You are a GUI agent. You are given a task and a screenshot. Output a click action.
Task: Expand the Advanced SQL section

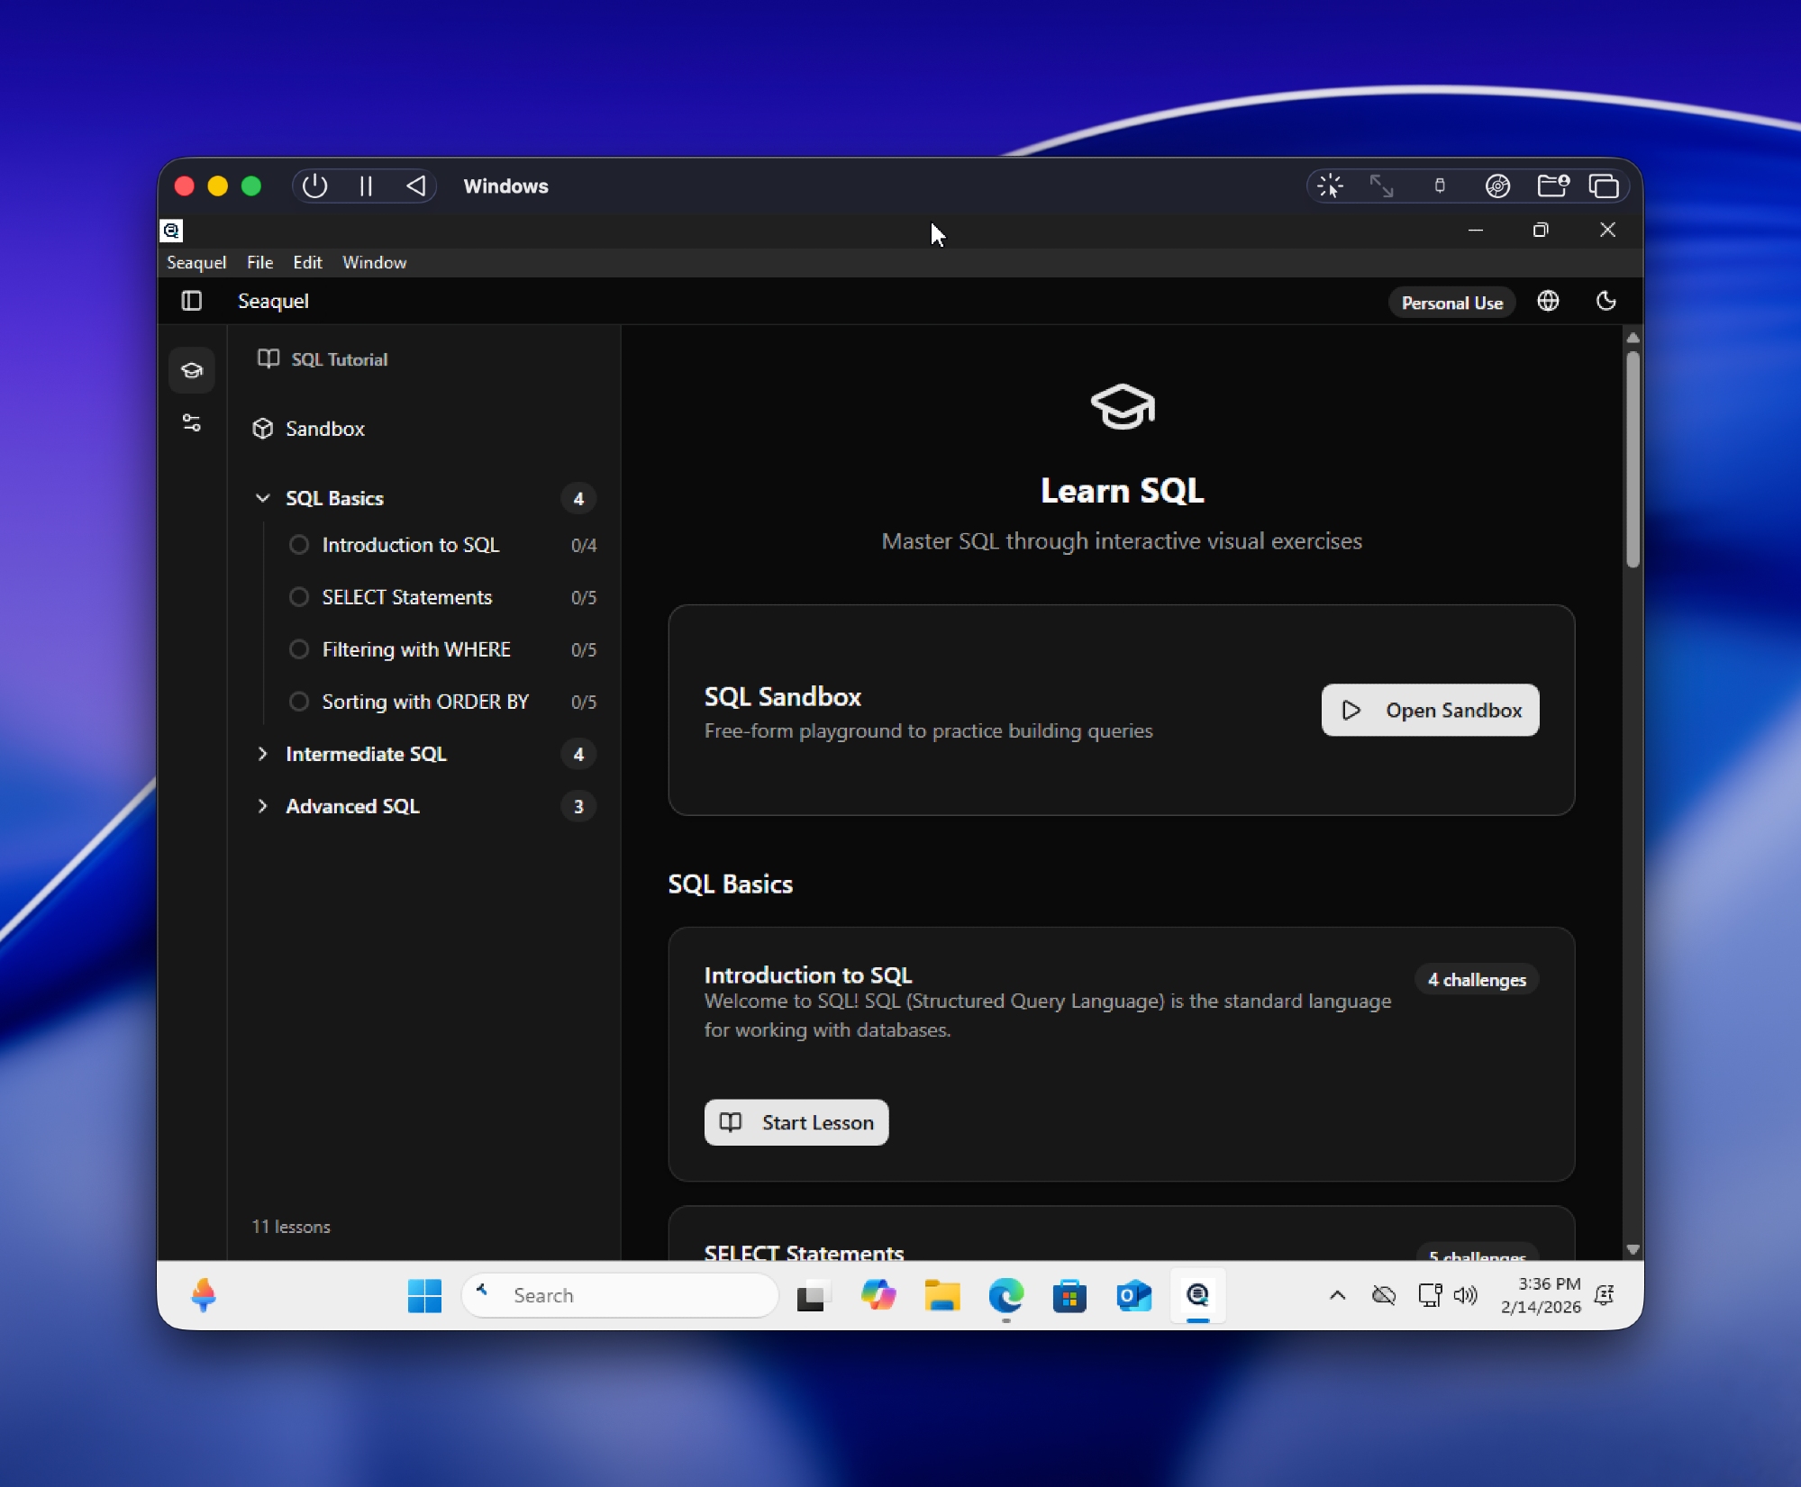point(263,806)
